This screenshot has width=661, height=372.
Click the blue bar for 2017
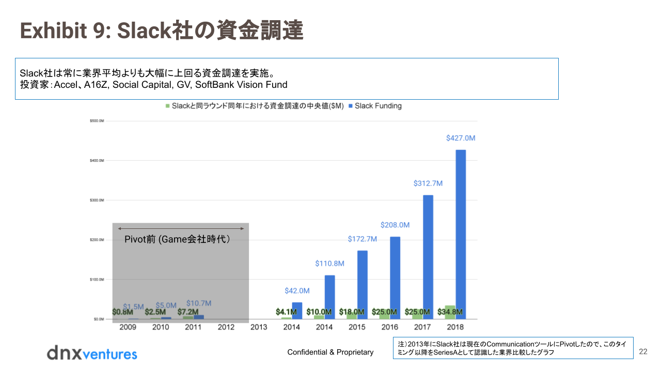(428, 257)
